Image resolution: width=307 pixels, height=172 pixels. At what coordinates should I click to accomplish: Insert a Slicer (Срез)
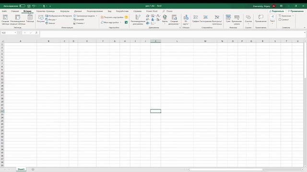pos(228,19)
